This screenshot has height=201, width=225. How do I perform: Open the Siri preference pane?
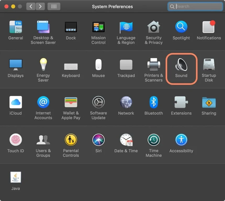click(x=98, y=140)
